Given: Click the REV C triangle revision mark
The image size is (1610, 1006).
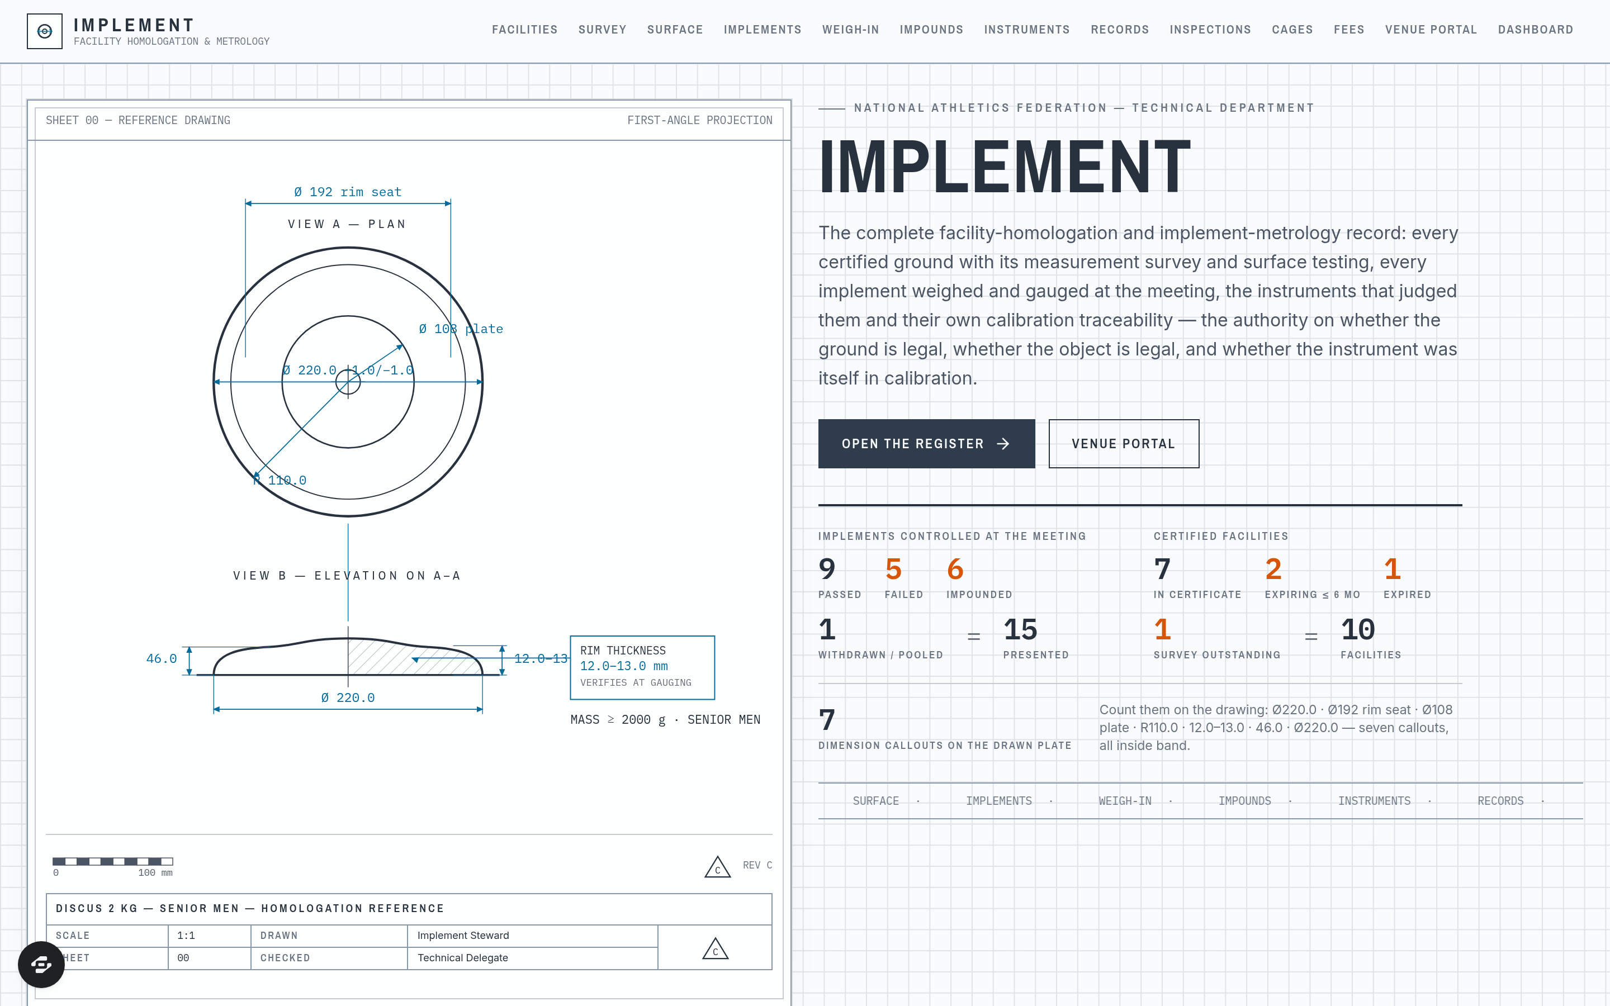Looking at the screenshot, I should (x=718, y=866).
